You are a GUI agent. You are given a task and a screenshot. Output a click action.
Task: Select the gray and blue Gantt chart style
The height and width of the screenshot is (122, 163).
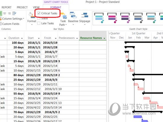pos(138,18)
